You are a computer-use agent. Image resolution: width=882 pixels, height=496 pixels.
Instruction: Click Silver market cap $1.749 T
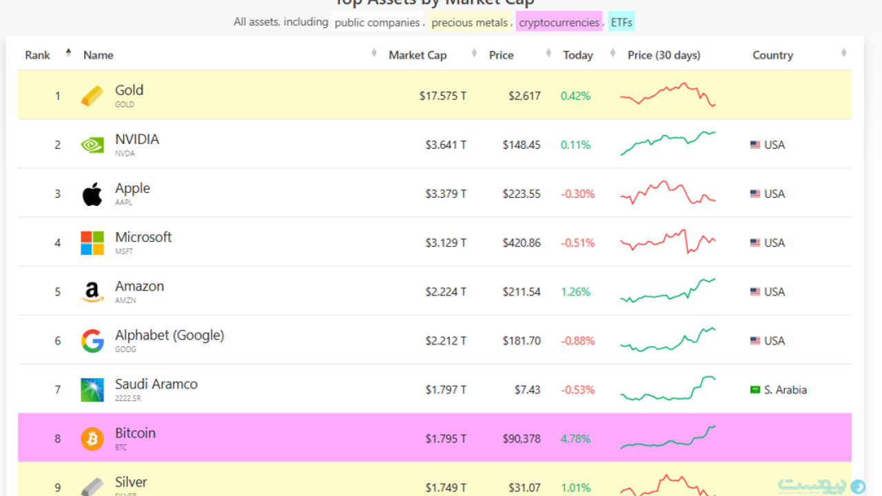[x=446, y=488]
